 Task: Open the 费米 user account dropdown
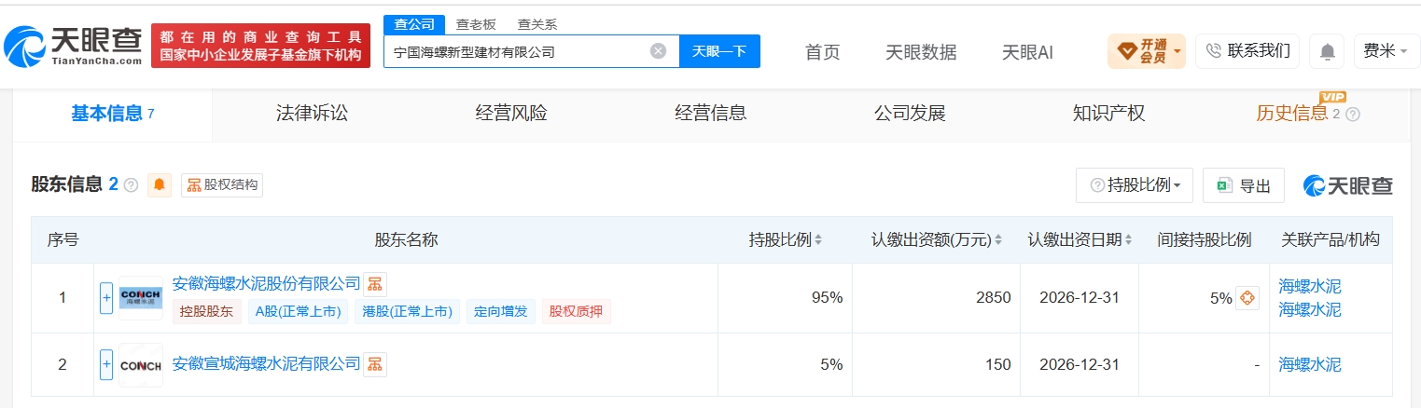(x=1386, y=51)
